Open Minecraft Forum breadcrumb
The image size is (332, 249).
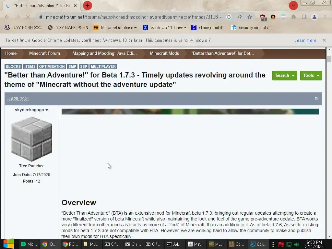point(44,53)
